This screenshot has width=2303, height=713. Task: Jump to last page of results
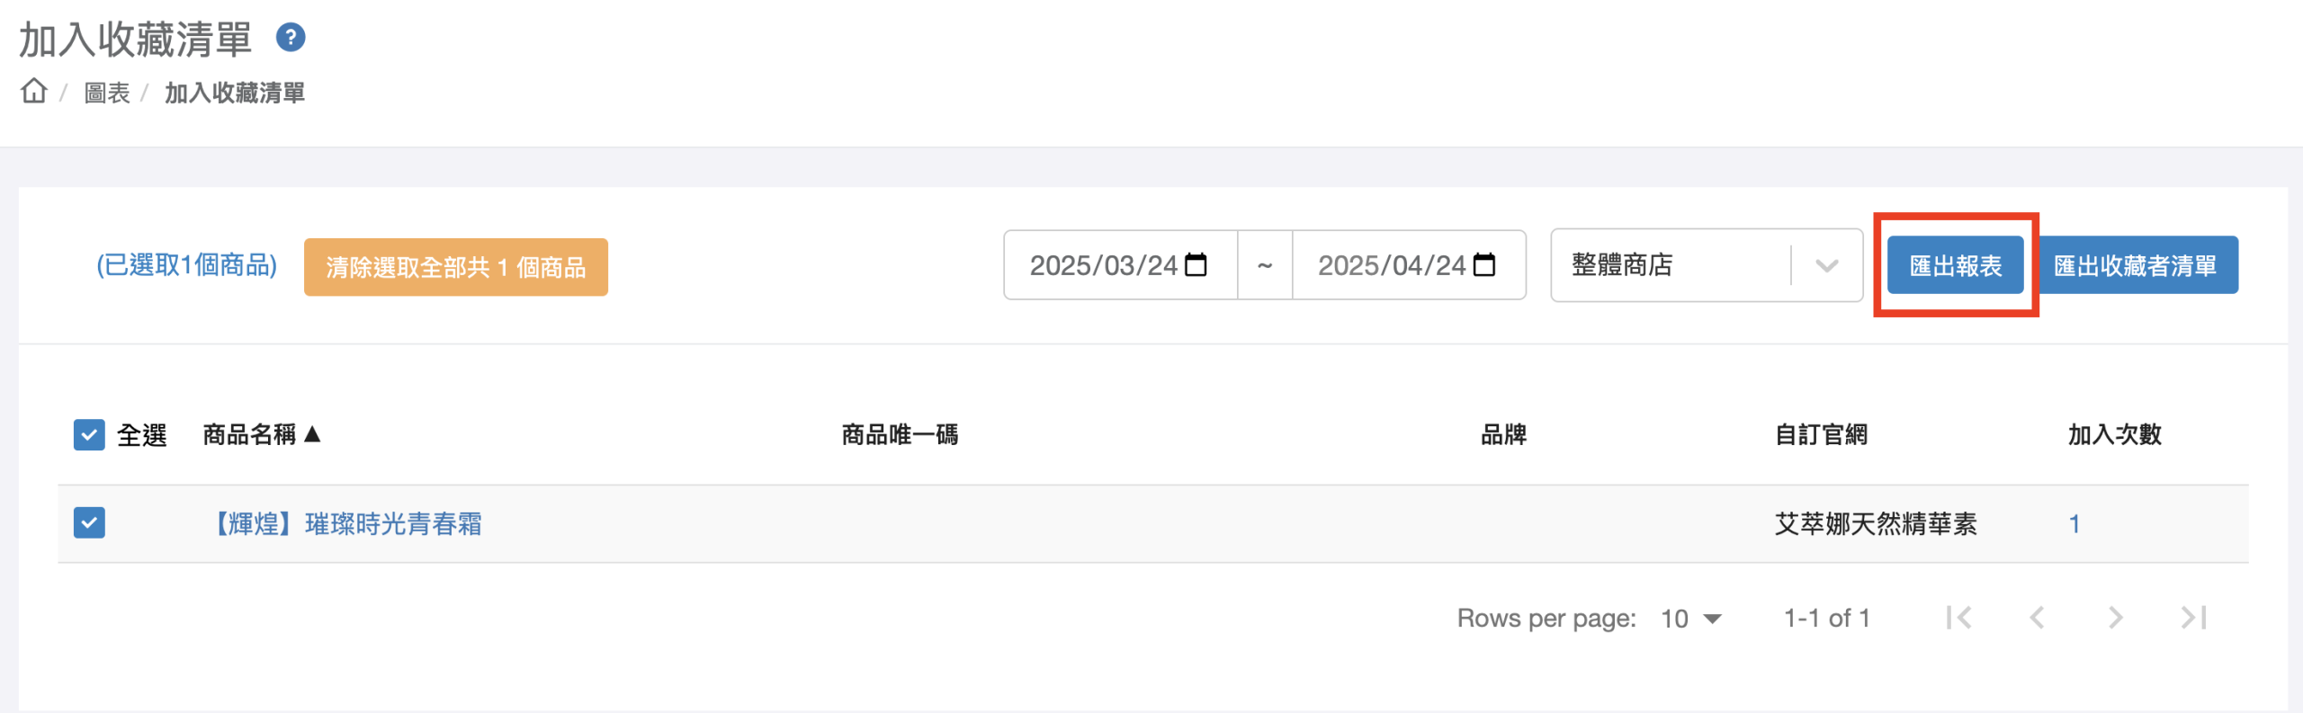click(x=2193, y=618)
